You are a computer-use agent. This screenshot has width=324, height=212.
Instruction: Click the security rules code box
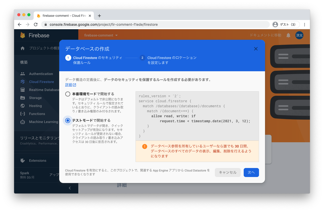[197, 116]
